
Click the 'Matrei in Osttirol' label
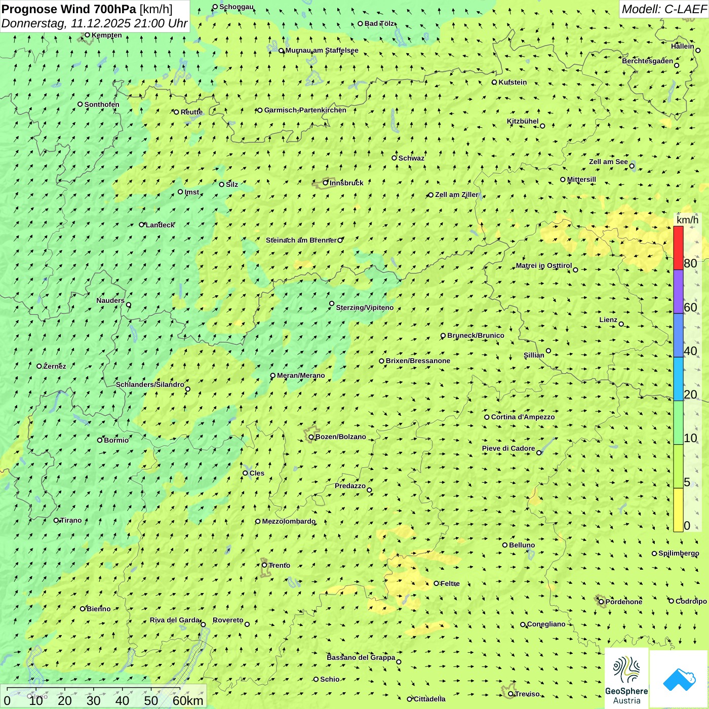pyautogui.click(x=544, y=265)
